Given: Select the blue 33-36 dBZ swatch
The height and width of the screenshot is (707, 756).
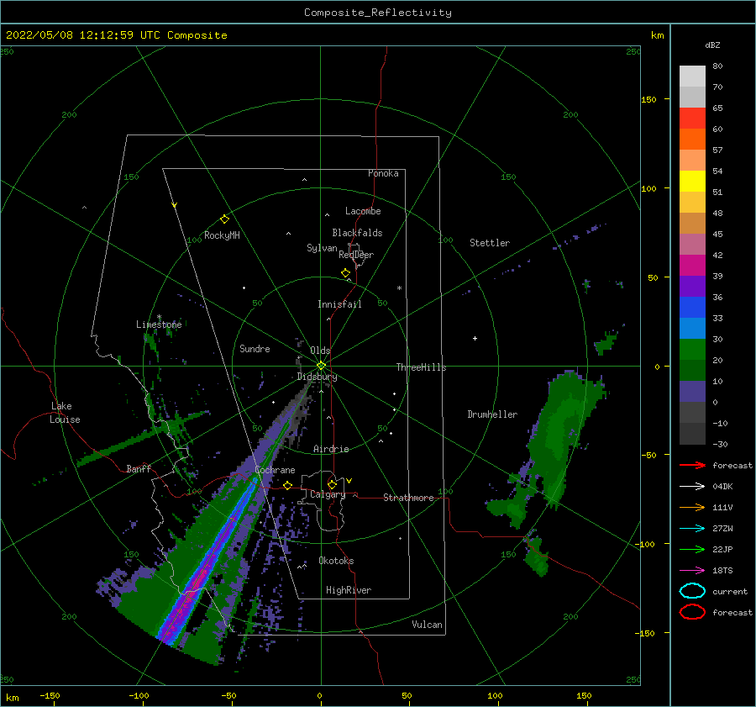Looking at the screenshot, I should [x=692, y=308].
